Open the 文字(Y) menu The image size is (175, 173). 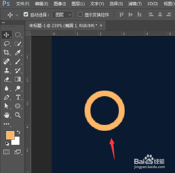97,4
